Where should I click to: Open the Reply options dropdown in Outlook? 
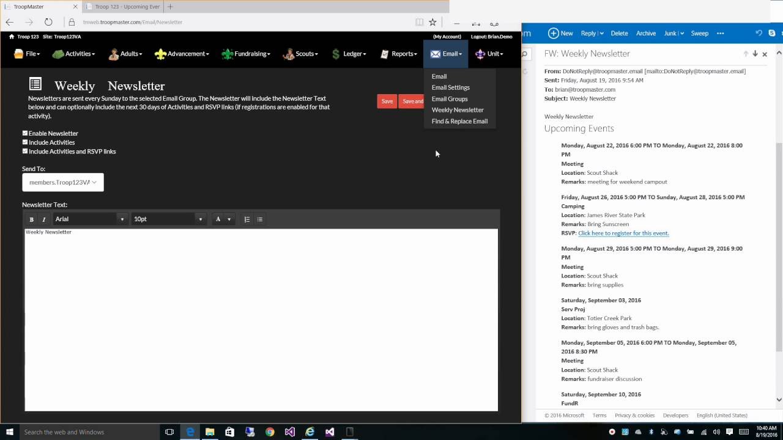[602, 33]
